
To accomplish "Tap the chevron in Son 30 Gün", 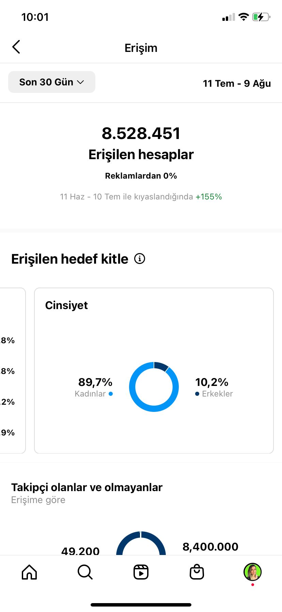I will coord(80,82).
